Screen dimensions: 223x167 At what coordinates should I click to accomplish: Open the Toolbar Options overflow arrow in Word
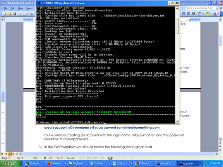click(221, 14)
